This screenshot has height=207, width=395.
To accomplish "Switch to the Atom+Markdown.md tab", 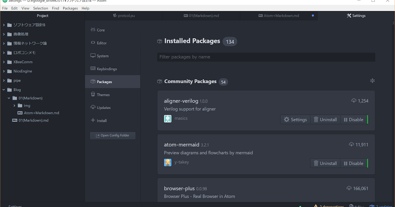I will click(x=279, y=15).
